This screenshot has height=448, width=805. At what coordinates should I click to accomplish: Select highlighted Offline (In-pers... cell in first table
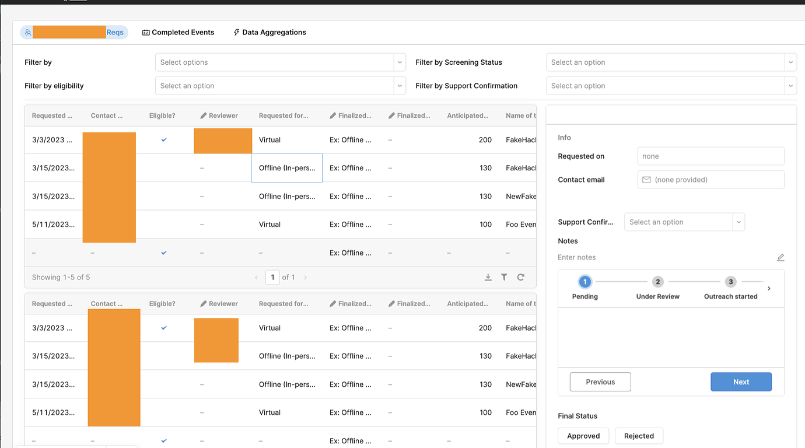click(x=287, y=168)
